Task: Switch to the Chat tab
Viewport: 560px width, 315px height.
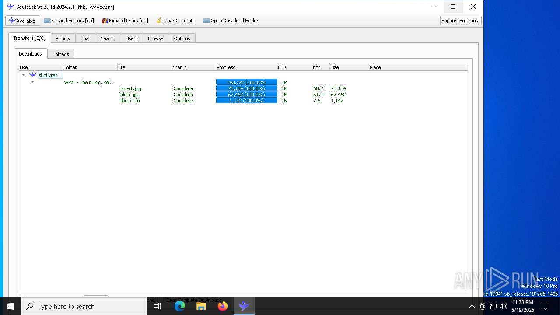Action: pos(85,38)
